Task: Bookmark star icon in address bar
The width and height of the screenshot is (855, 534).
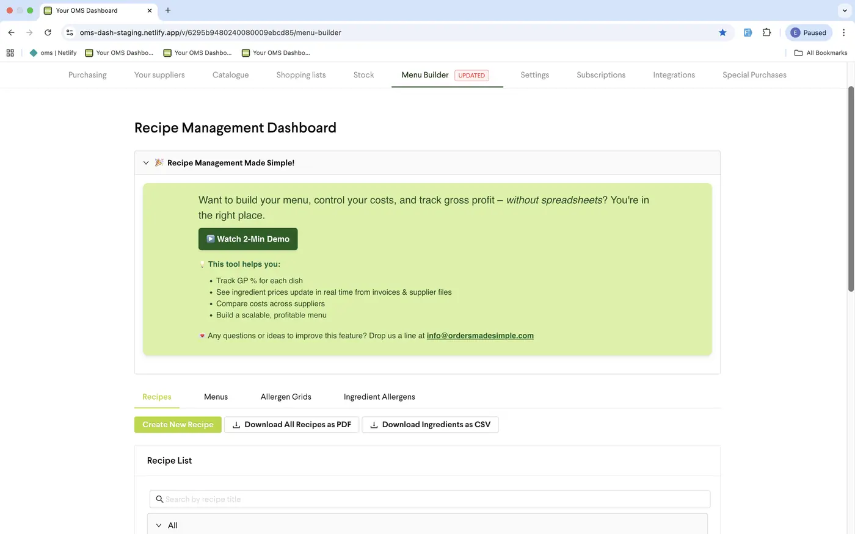Action: (x=722, y=32)
